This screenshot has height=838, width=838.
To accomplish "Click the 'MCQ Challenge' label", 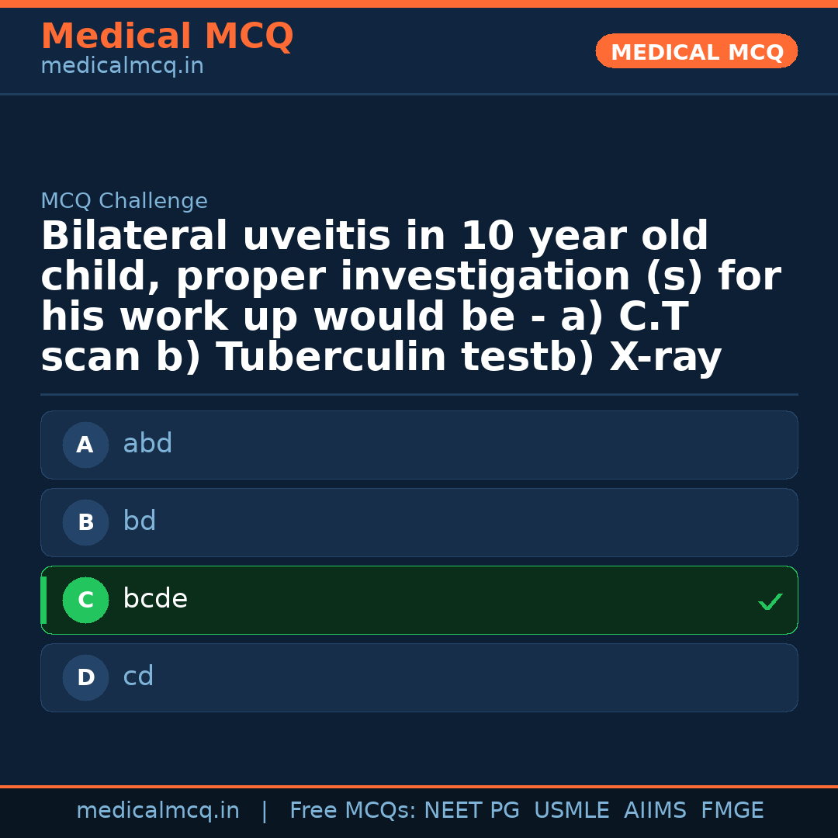I will pos(124,202).
